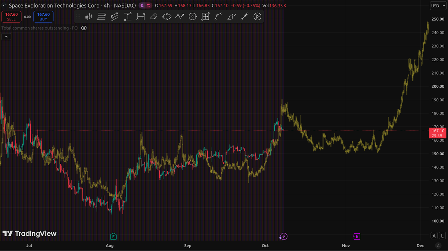Viewport: 448px width, 251px height.
Task: Click the purple lightning event marker near October
Action: point(283,236)
